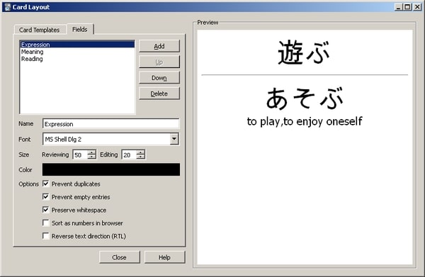Open the black Color swatch picker
Screen dimensions: 425x277
(111, 169)
